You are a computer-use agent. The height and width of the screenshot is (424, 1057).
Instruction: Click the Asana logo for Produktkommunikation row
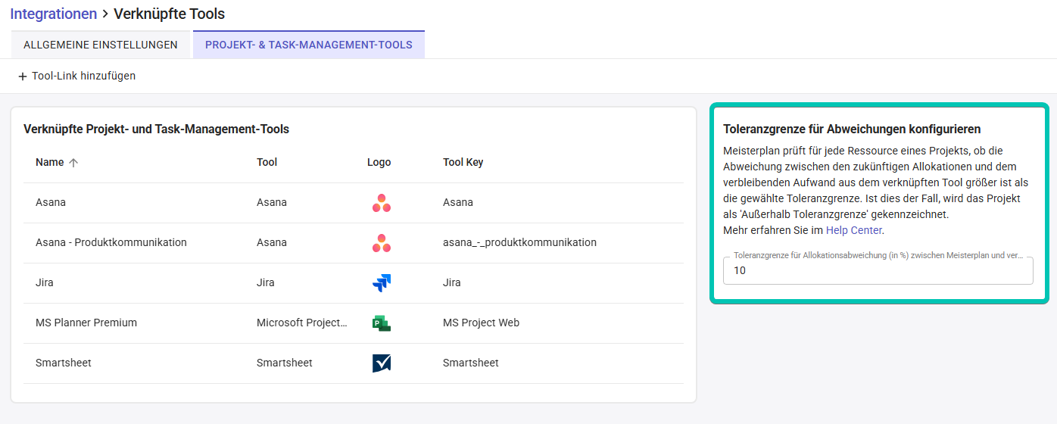tap(382, 243)
